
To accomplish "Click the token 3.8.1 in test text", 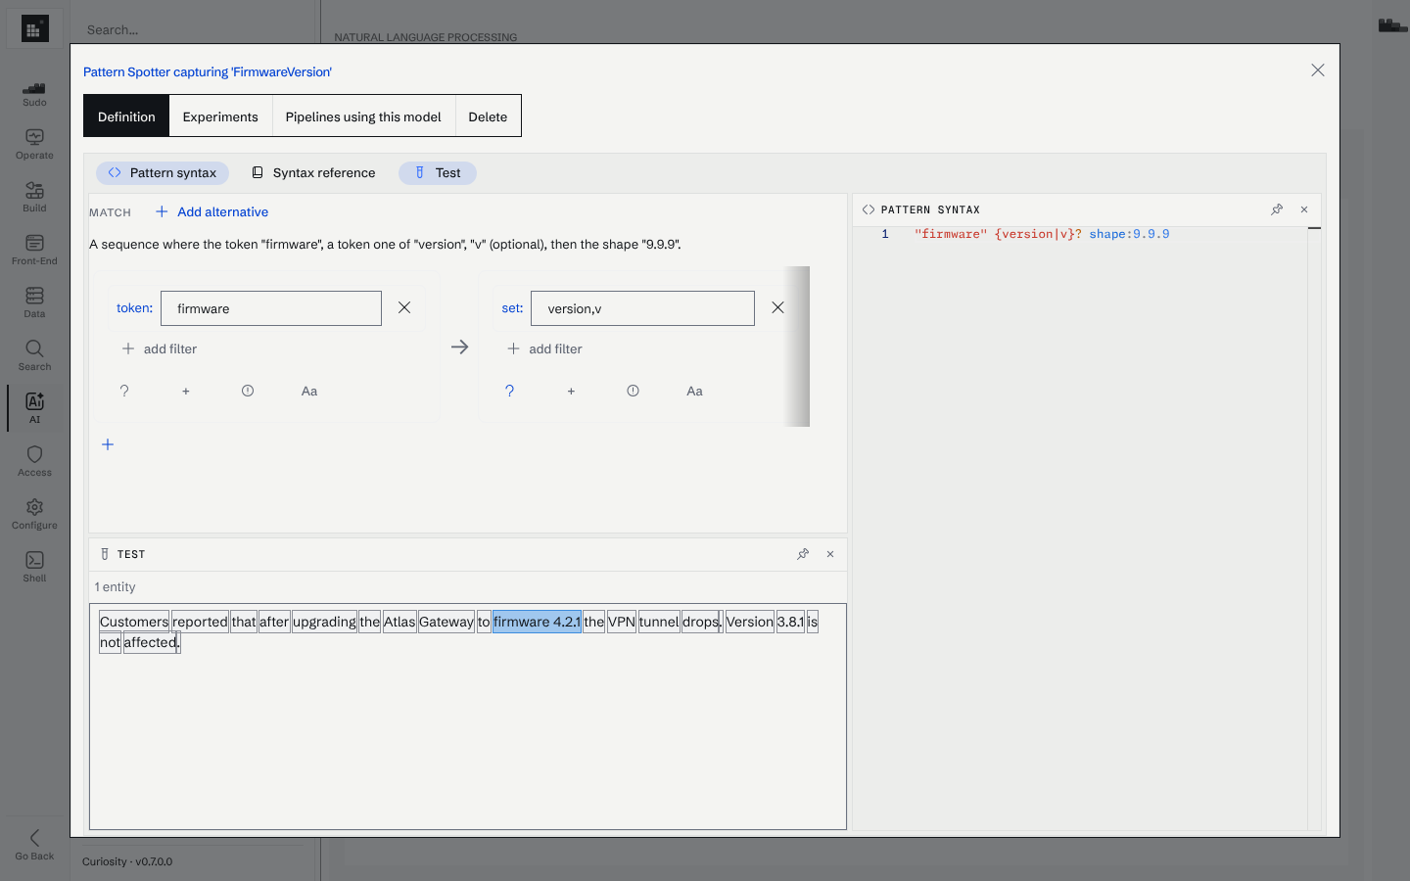I will tap(790, 622).
